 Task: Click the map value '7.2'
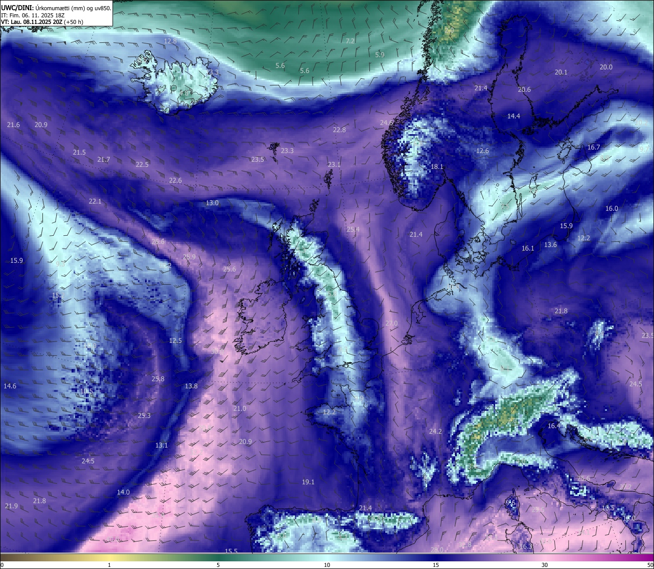click(x=350, y=41)
